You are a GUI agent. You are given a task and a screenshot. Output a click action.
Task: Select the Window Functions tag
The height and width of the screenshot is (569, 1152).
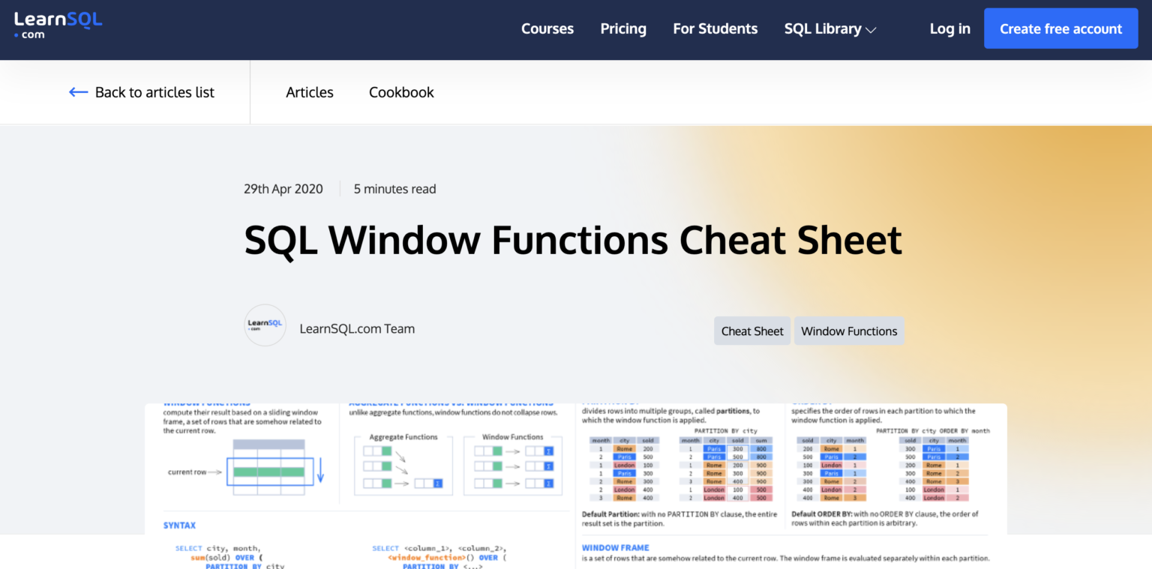click(849, 331)
